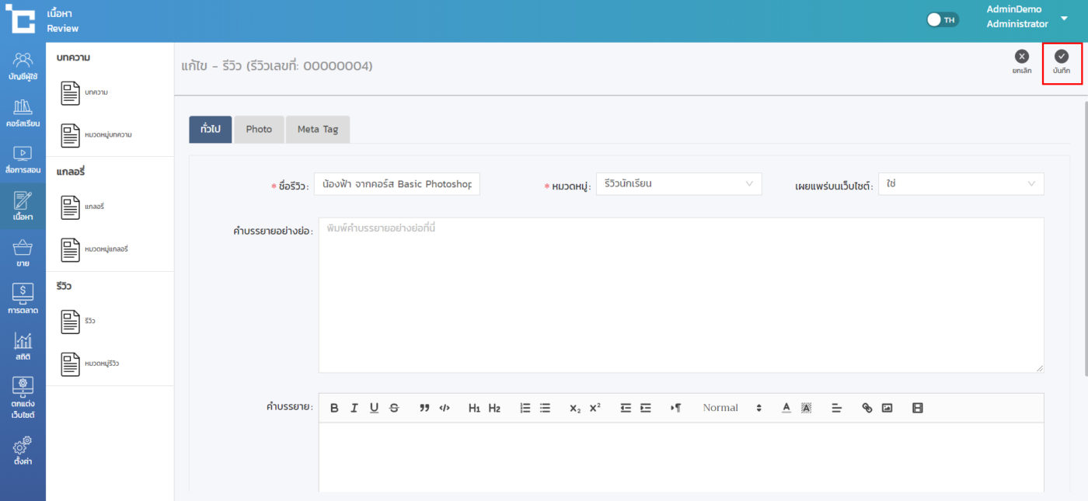Expand the publish on website dropdown
The image size is (1088, 501).
(x=961, y=184)
